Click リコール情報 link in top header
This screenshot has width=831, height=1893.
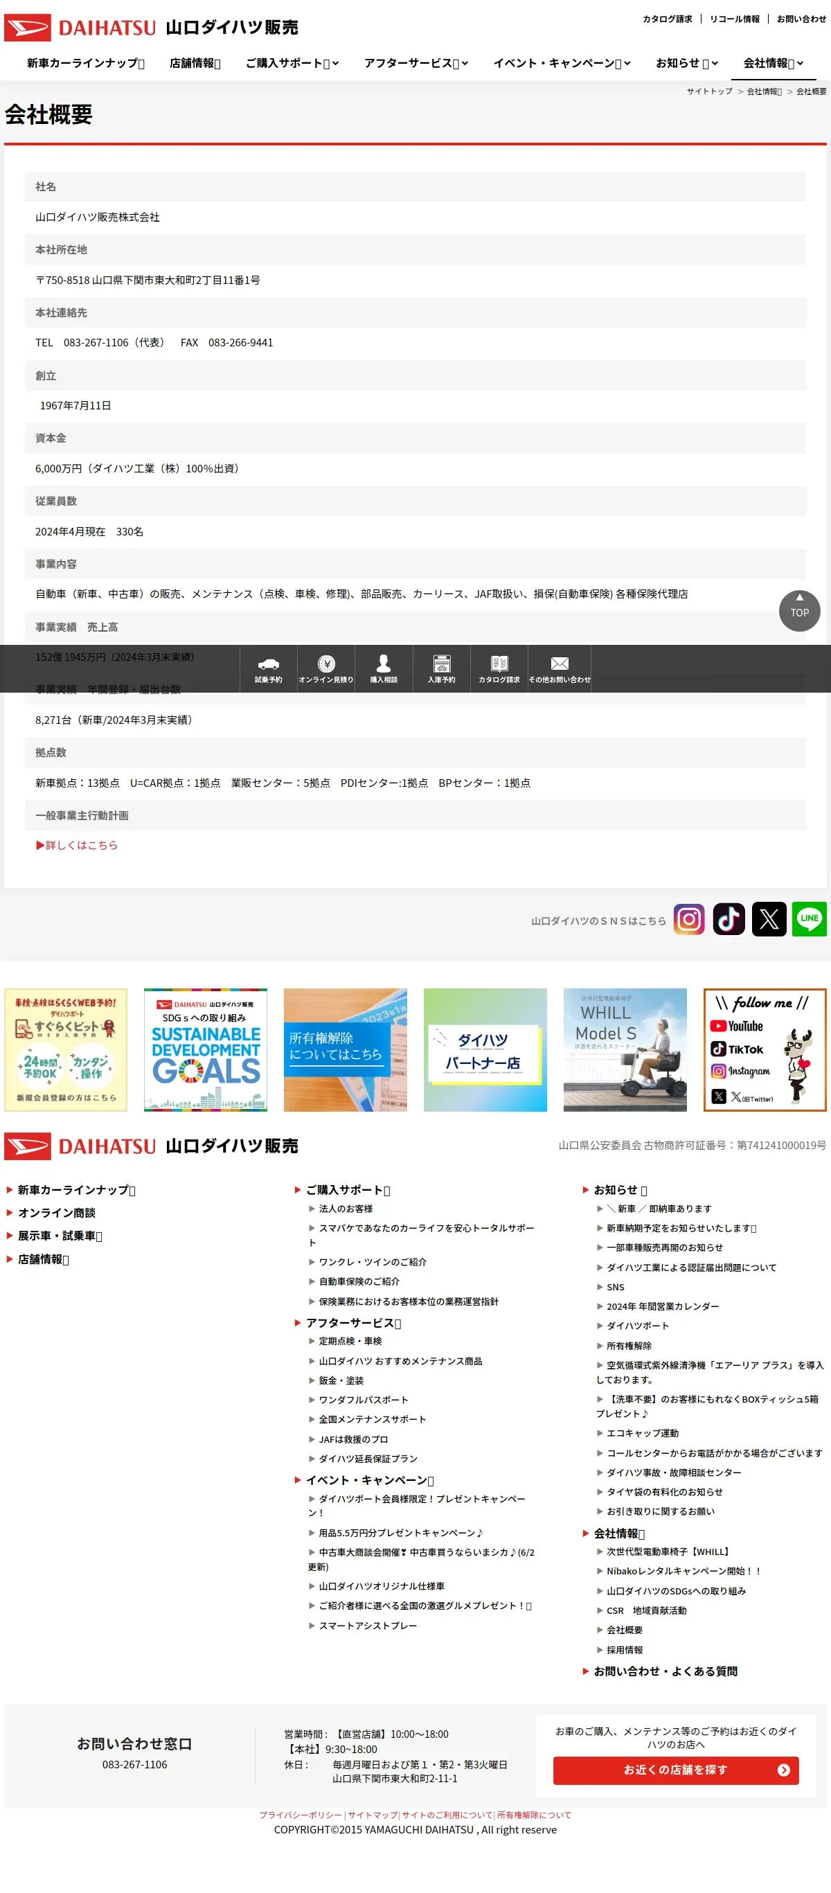click(x=735, y=19)
